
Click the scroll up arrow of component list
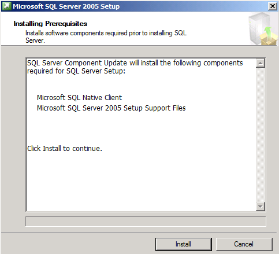click(261, 63)
